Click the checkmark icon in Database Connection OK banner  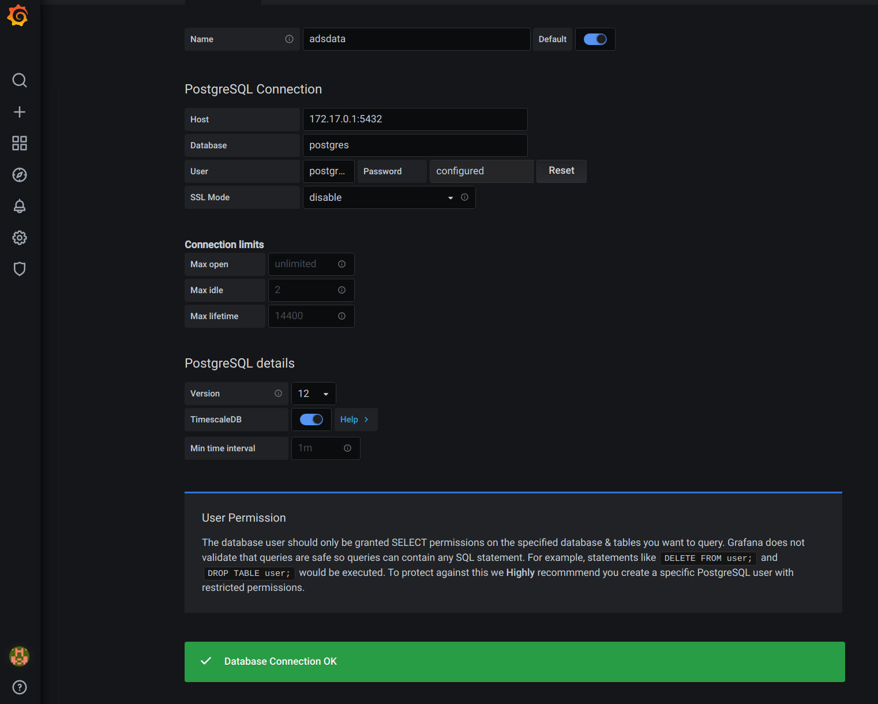point(206,661)
